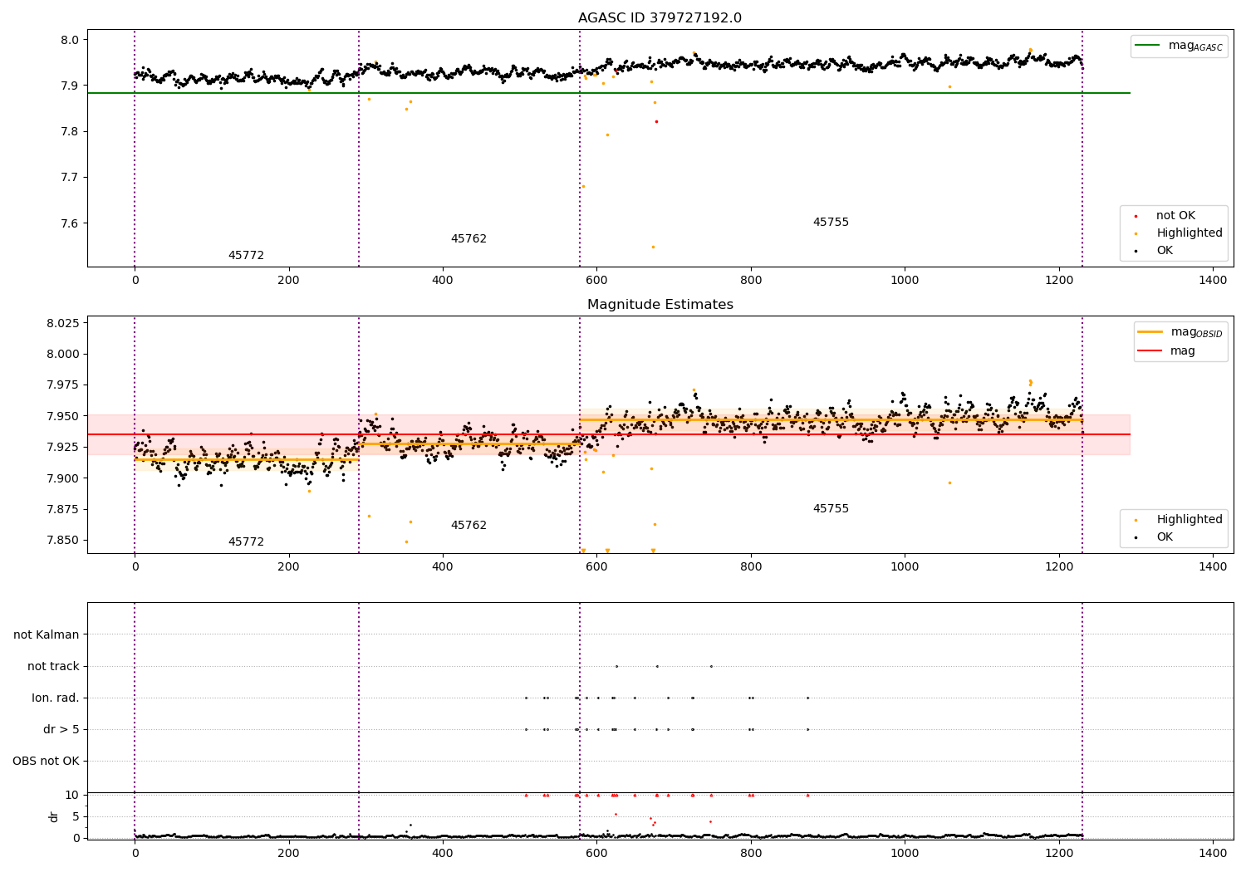Click the green mag AGASC legend entry

pyautogui.click(x=1179, y=46)
